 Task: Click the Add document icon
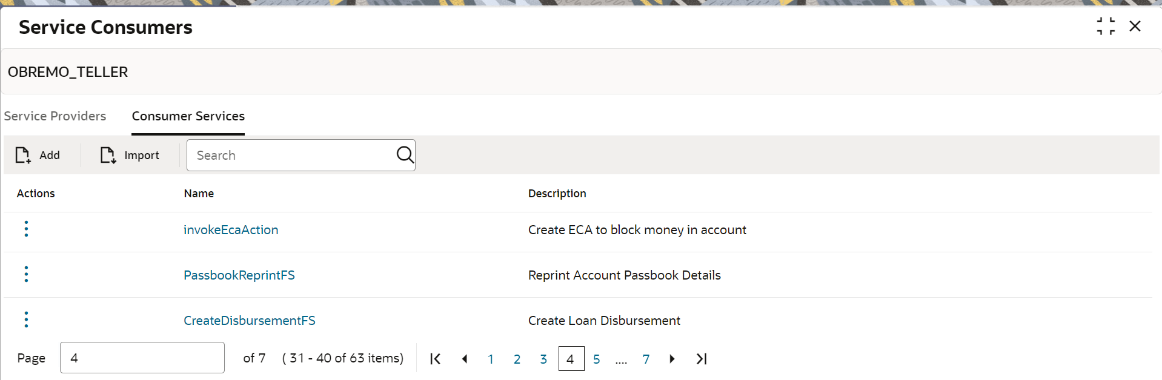pyautogui.click(x=23, y=156)
